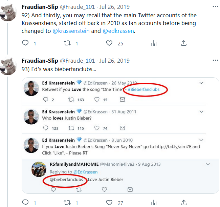Open more options for tweet 92
Viewport: 220px width, 207px height.
pos(215,6)
